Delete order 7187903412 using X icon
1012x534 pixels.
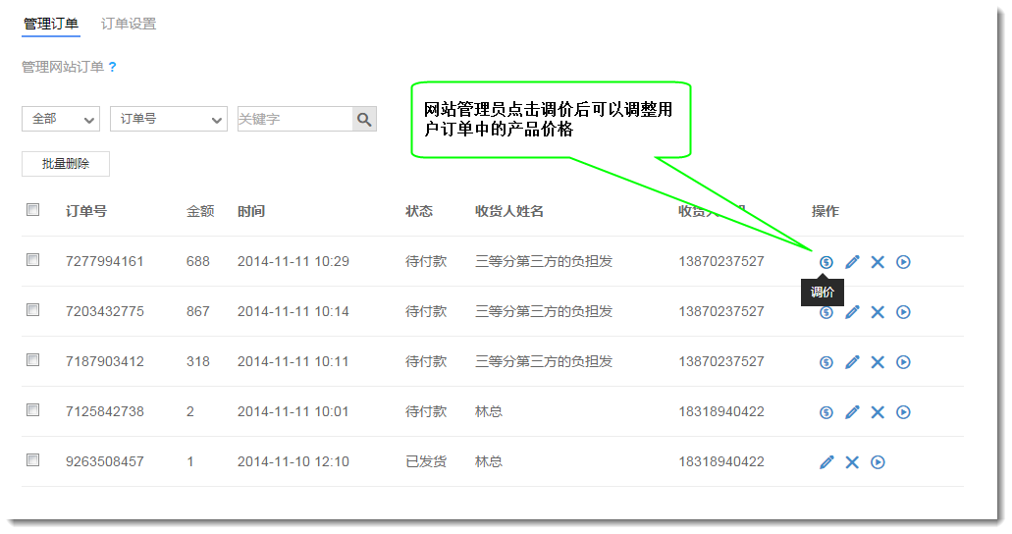878,362
